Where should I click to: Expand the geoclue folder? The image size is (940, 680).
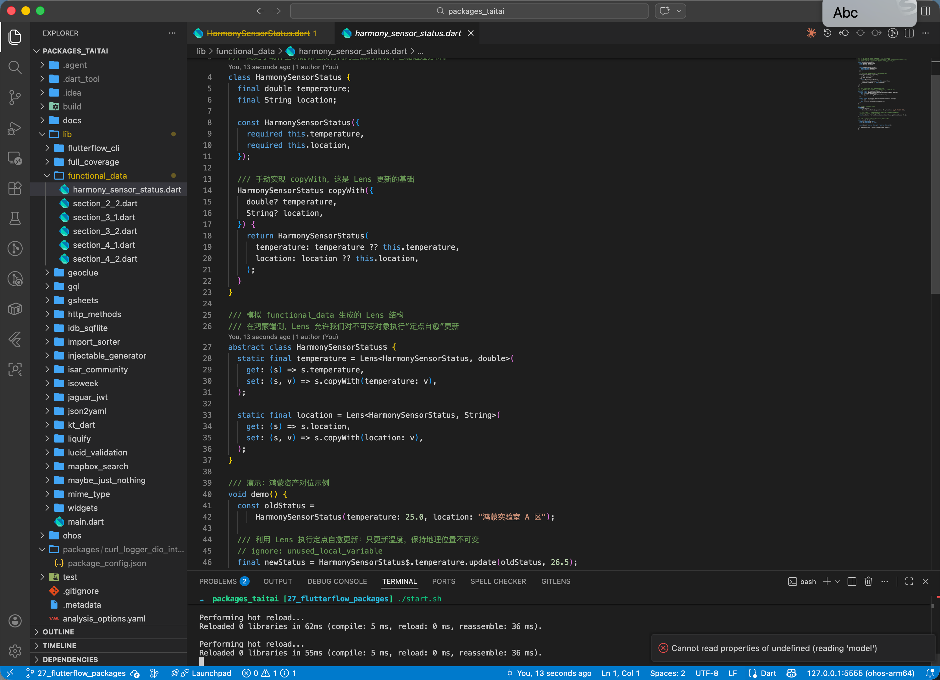[83, 272]
